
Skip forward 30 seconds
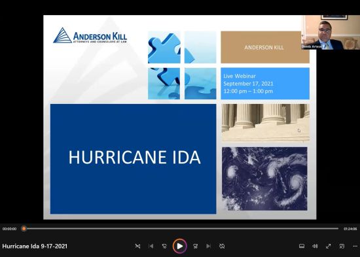point(196,247)
